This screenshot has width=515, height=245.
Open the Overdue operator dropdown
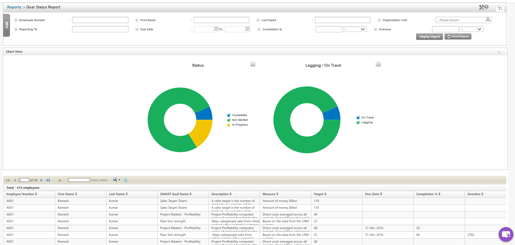[472, 29]
